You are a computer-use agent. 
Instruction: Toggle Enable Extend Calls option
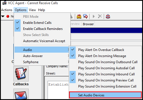42,23
